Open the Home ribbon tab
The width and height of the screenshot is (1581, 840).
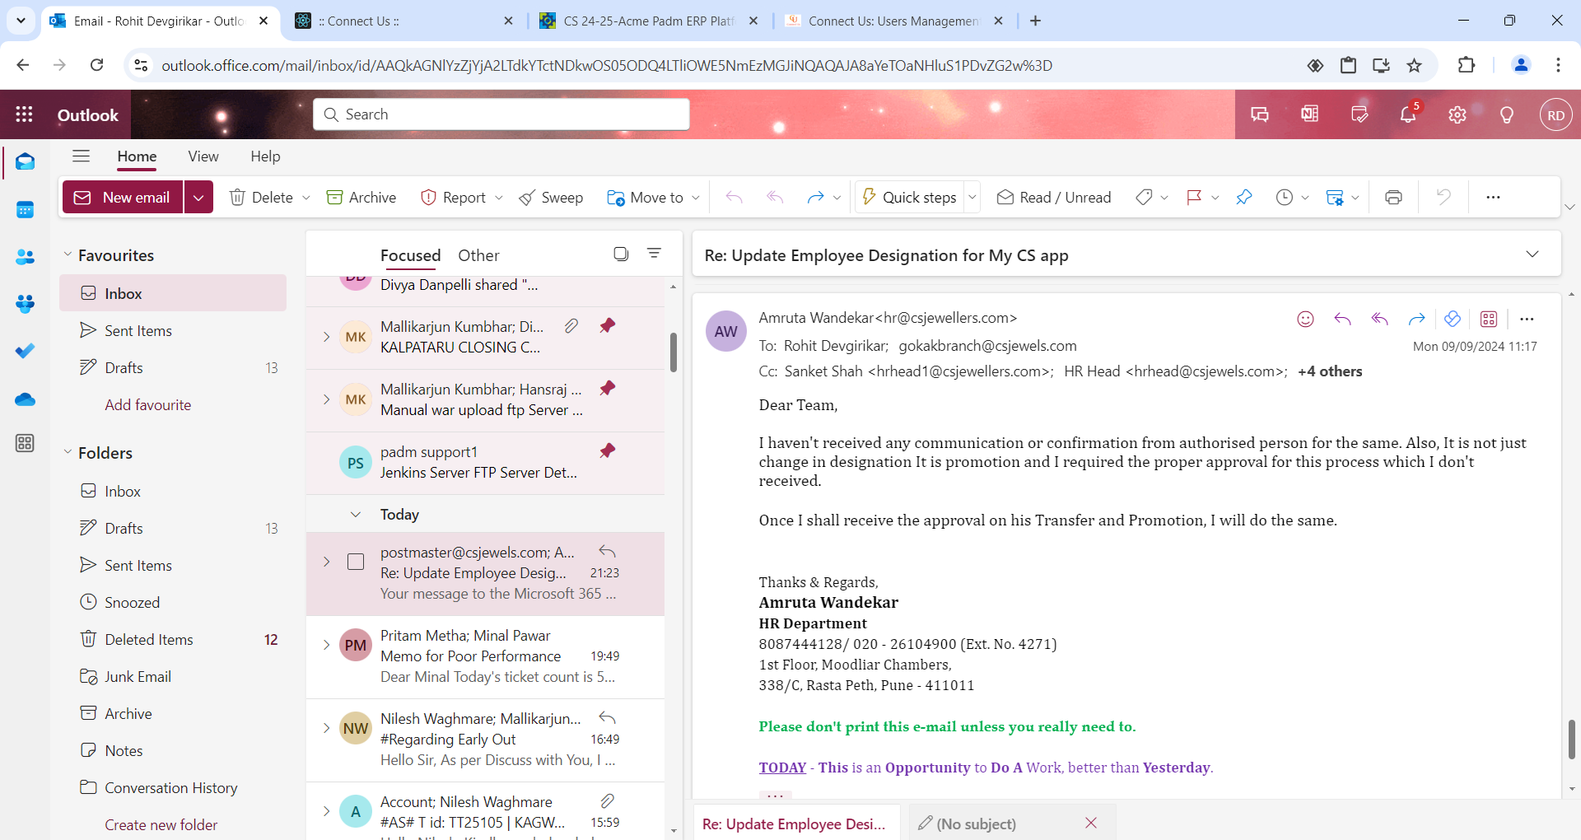pyautogui.click(x=137, y=156)
